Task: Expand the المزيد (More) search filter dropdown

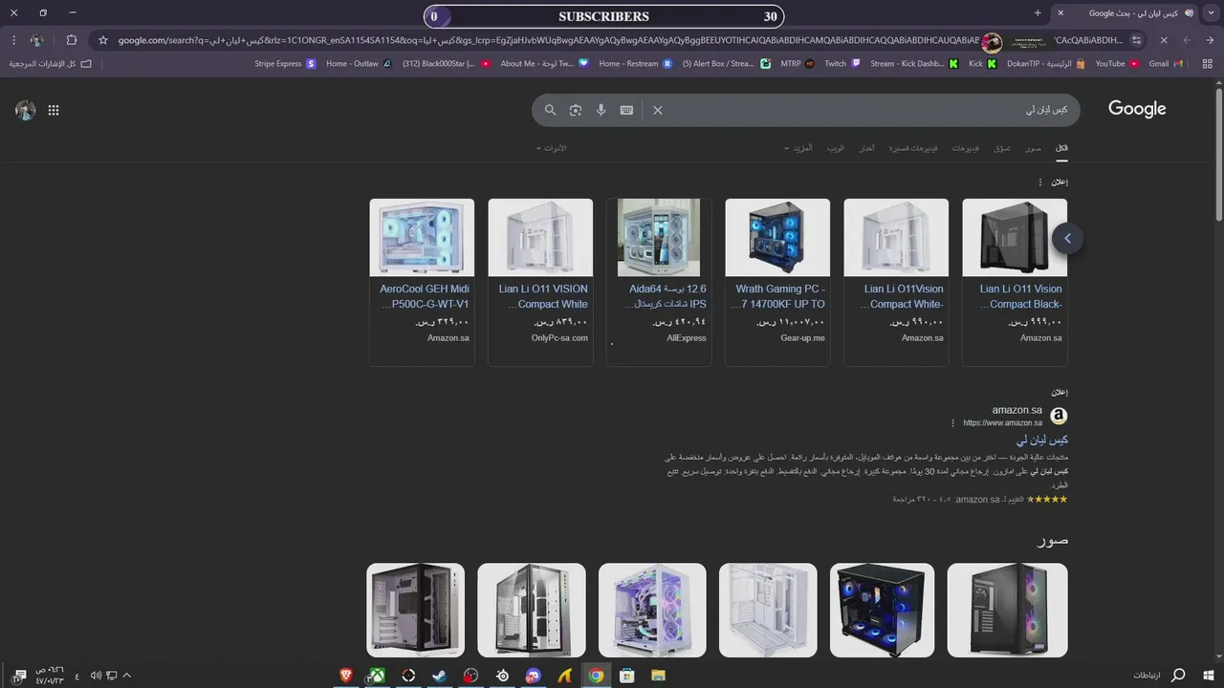Action: 798,148
